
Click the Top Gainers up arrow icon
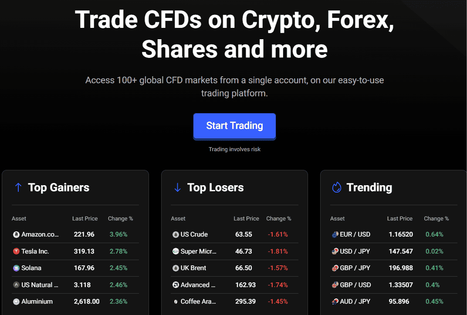click(18, 187)
